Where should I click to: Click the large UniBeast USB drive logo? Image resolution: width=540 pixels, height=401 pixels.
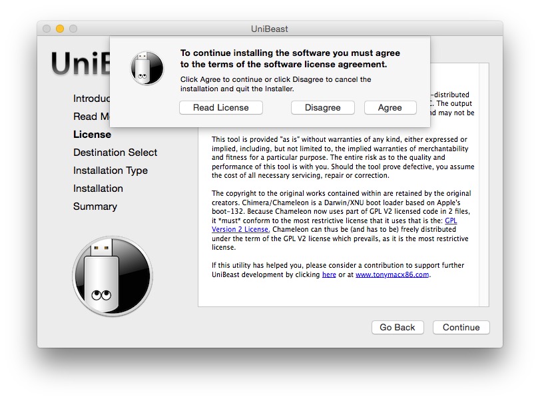[112, 276]
